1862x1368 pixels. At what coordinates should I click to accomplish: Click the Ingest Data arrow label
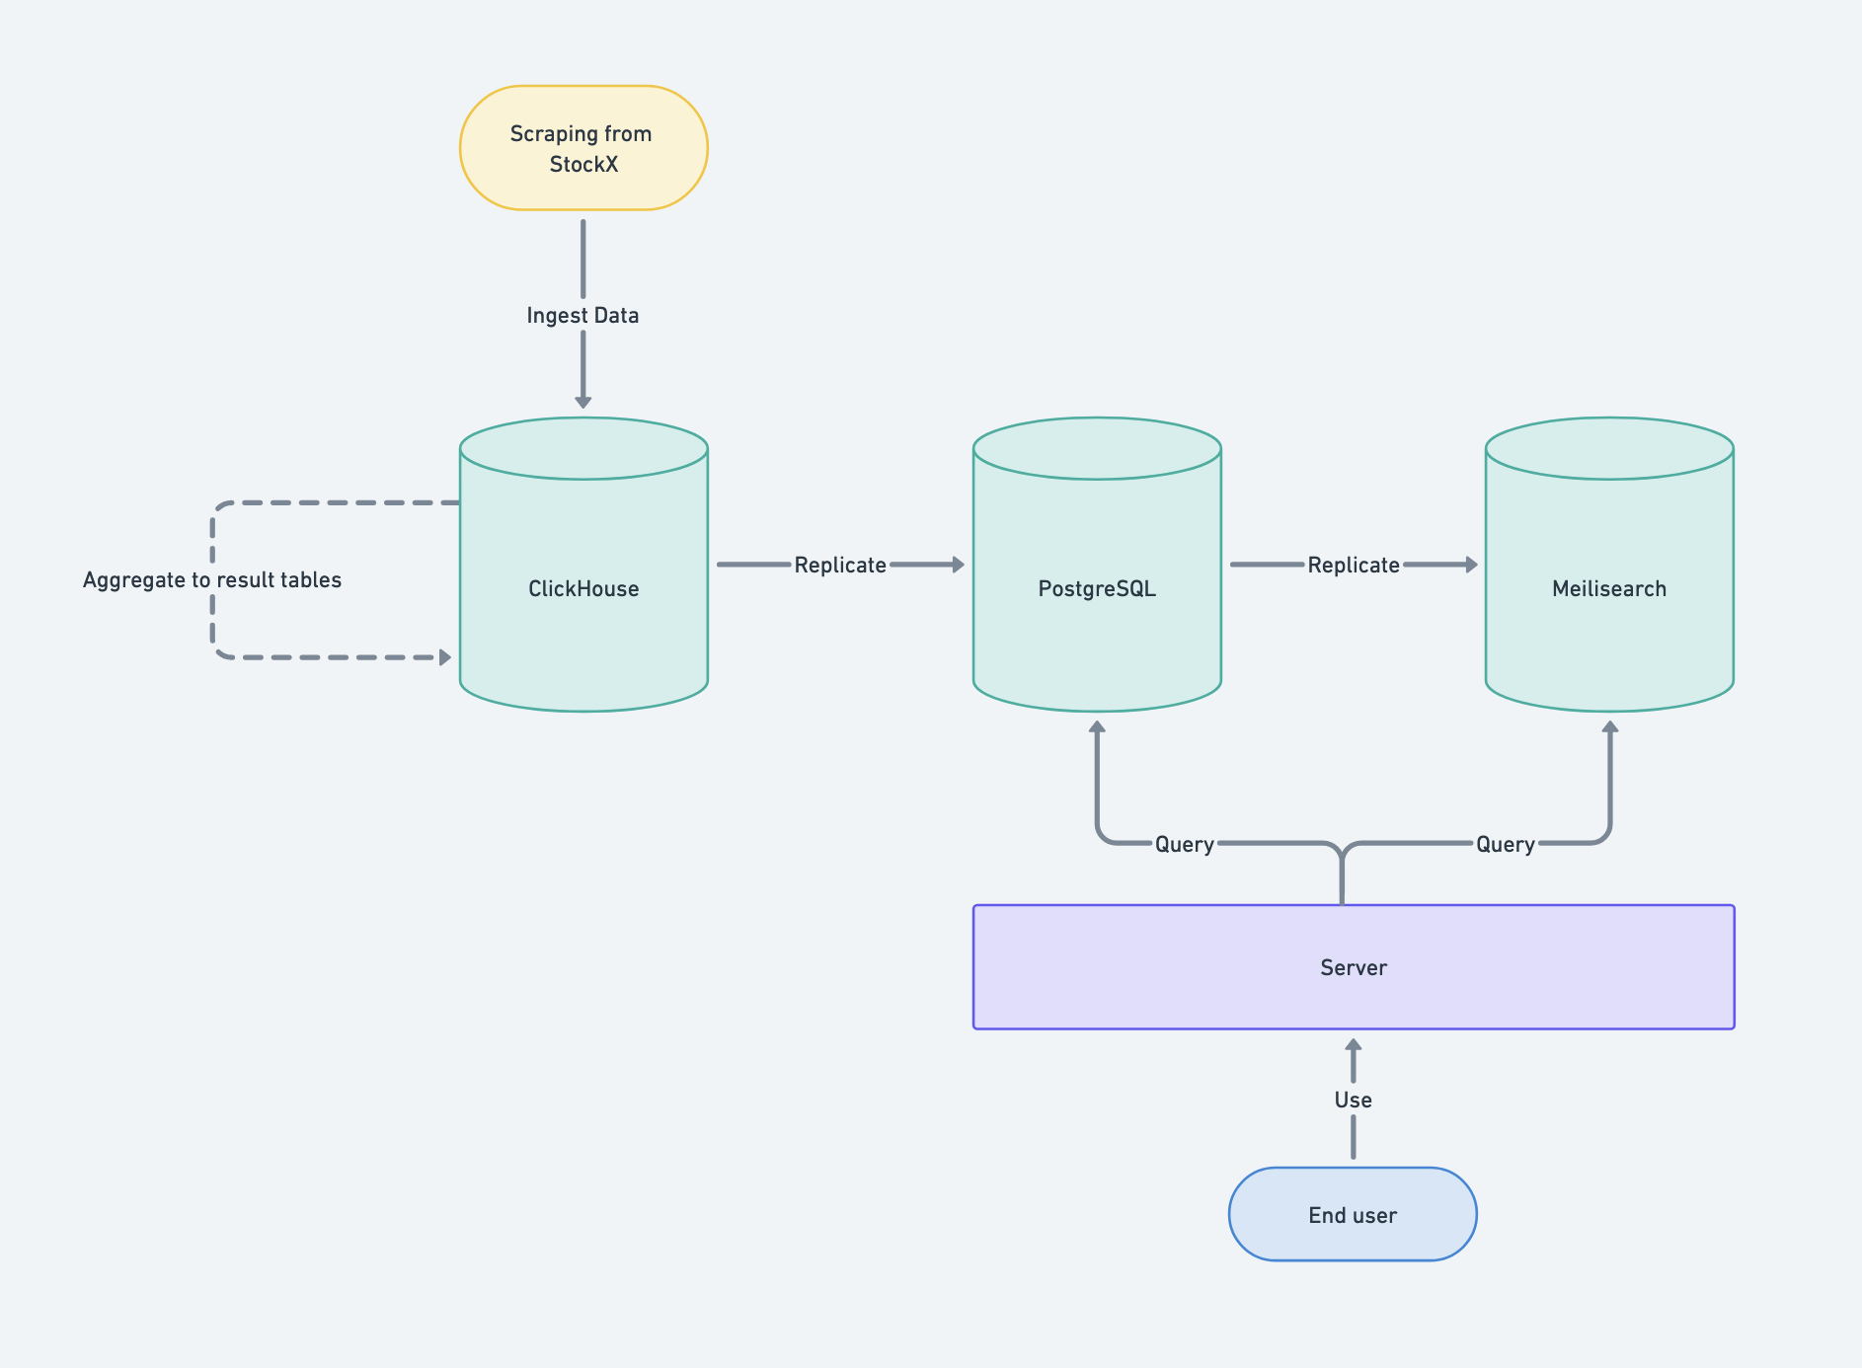click(x=582, y=315)
